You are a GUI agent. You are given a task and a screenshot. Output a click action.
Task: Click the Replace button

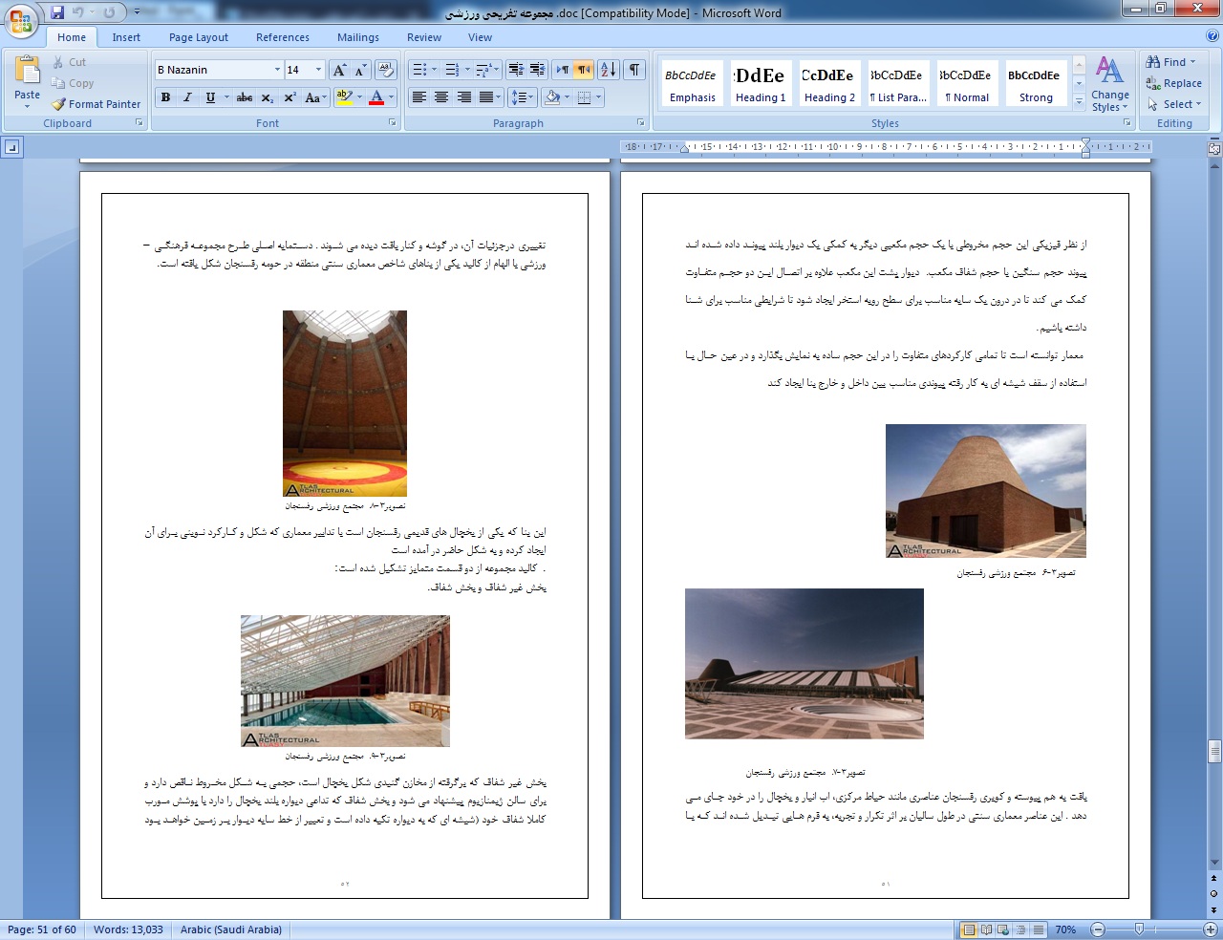1174,83
